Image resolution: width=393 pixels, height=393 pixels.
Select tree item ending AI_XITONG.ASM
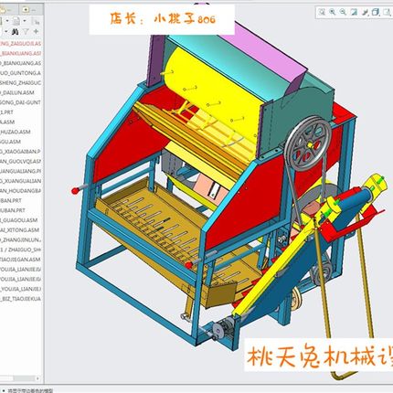point(20,230)
